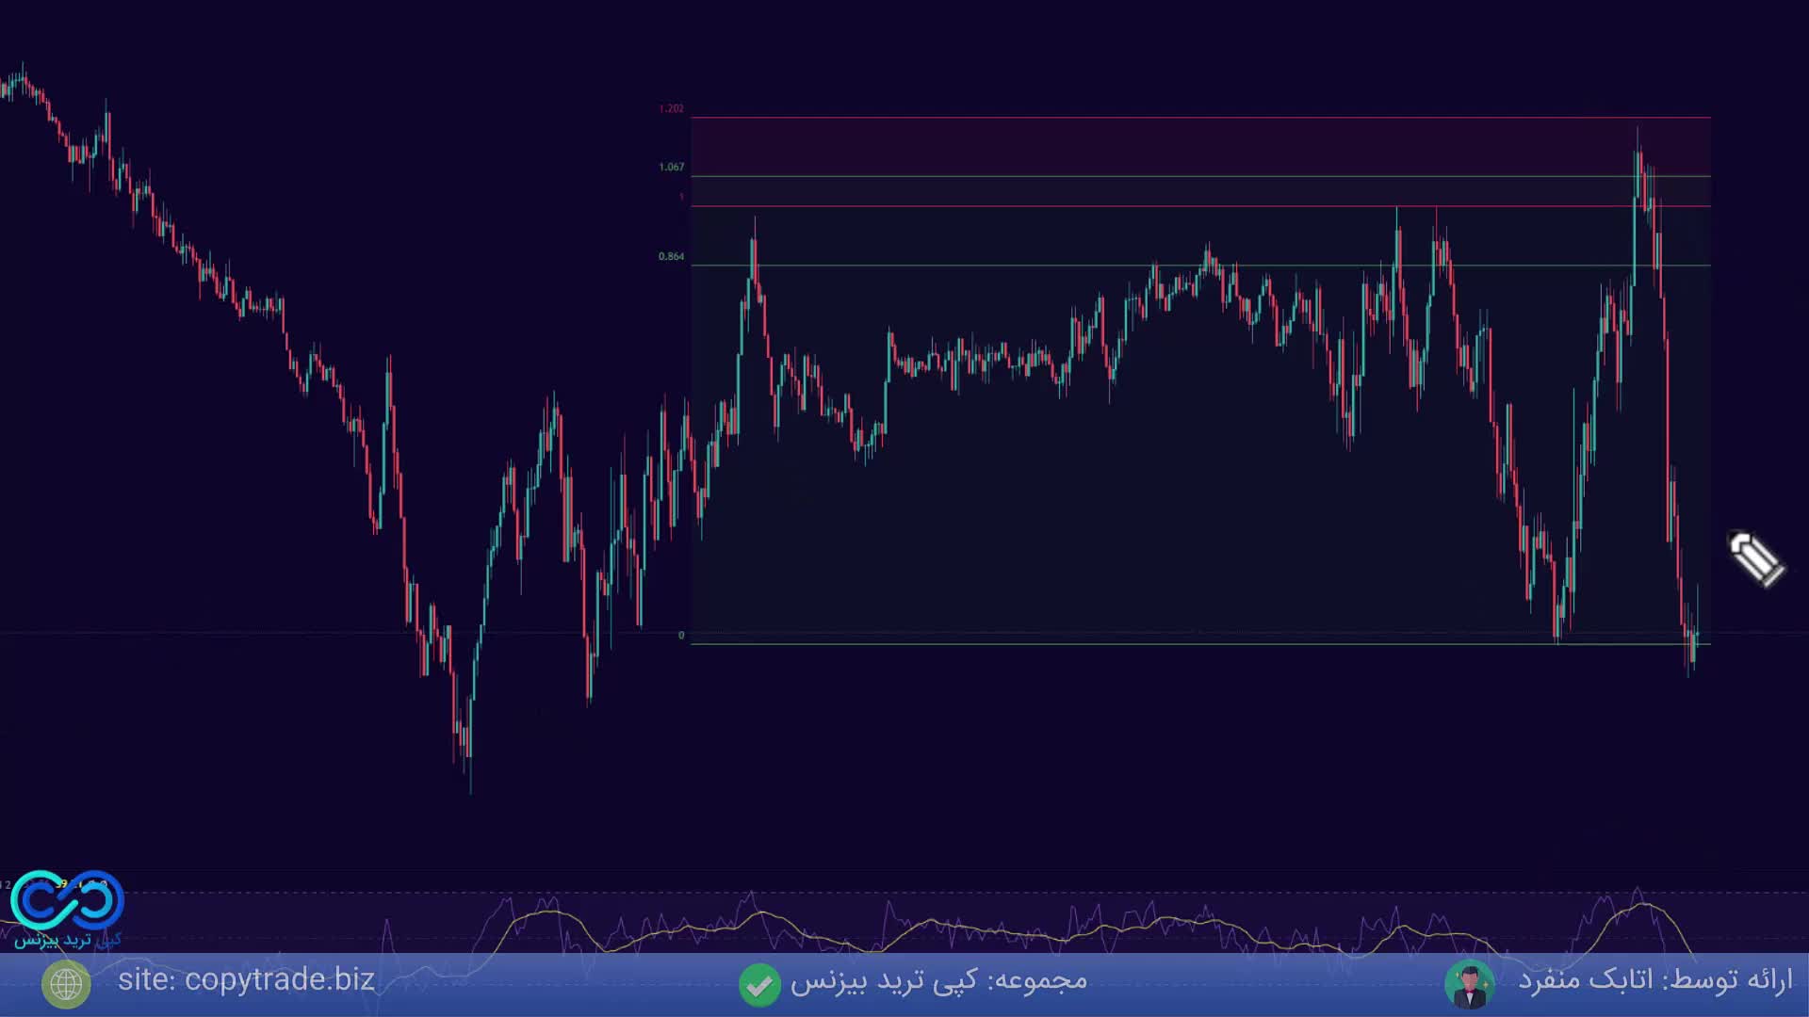Open the site: copytrade.biz link
Viewport: 1809px width, 1017px height.
246,980
